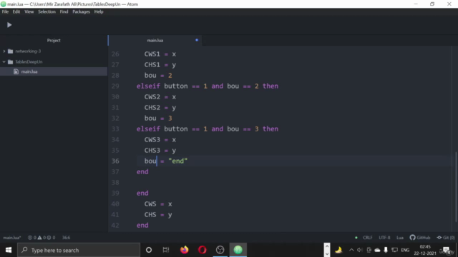Open the Selection menu
This screenshot has width=458, height=257.
pyautogui.click(x=47, y=11)
